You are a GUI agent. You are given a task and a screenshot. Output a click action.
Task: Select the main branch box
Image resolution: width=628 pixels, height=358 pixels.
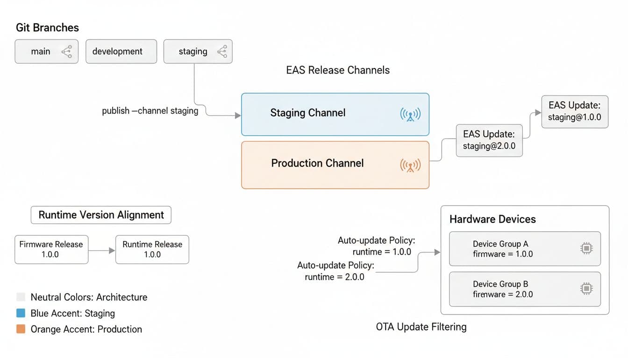(x=41, y=52)
